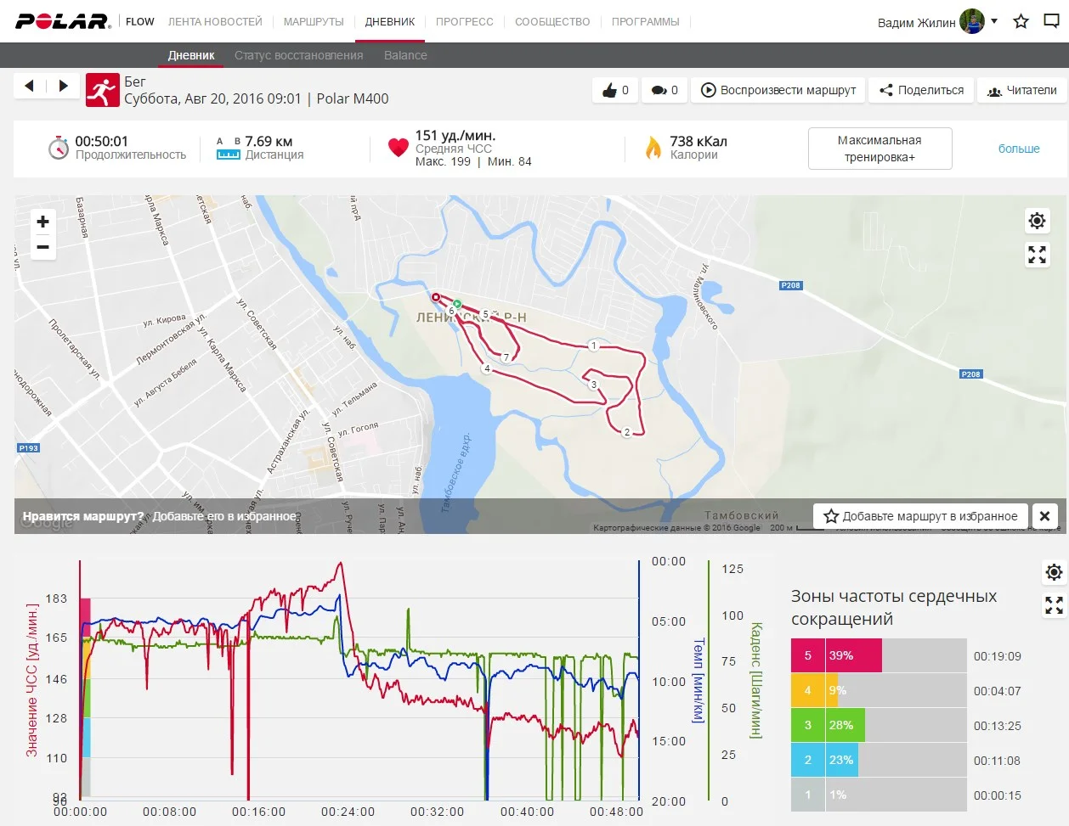The width and height of the screenshot is (1069, 826).
Task: Click the 00:50:01 duration value
Action: coord(101,142)
